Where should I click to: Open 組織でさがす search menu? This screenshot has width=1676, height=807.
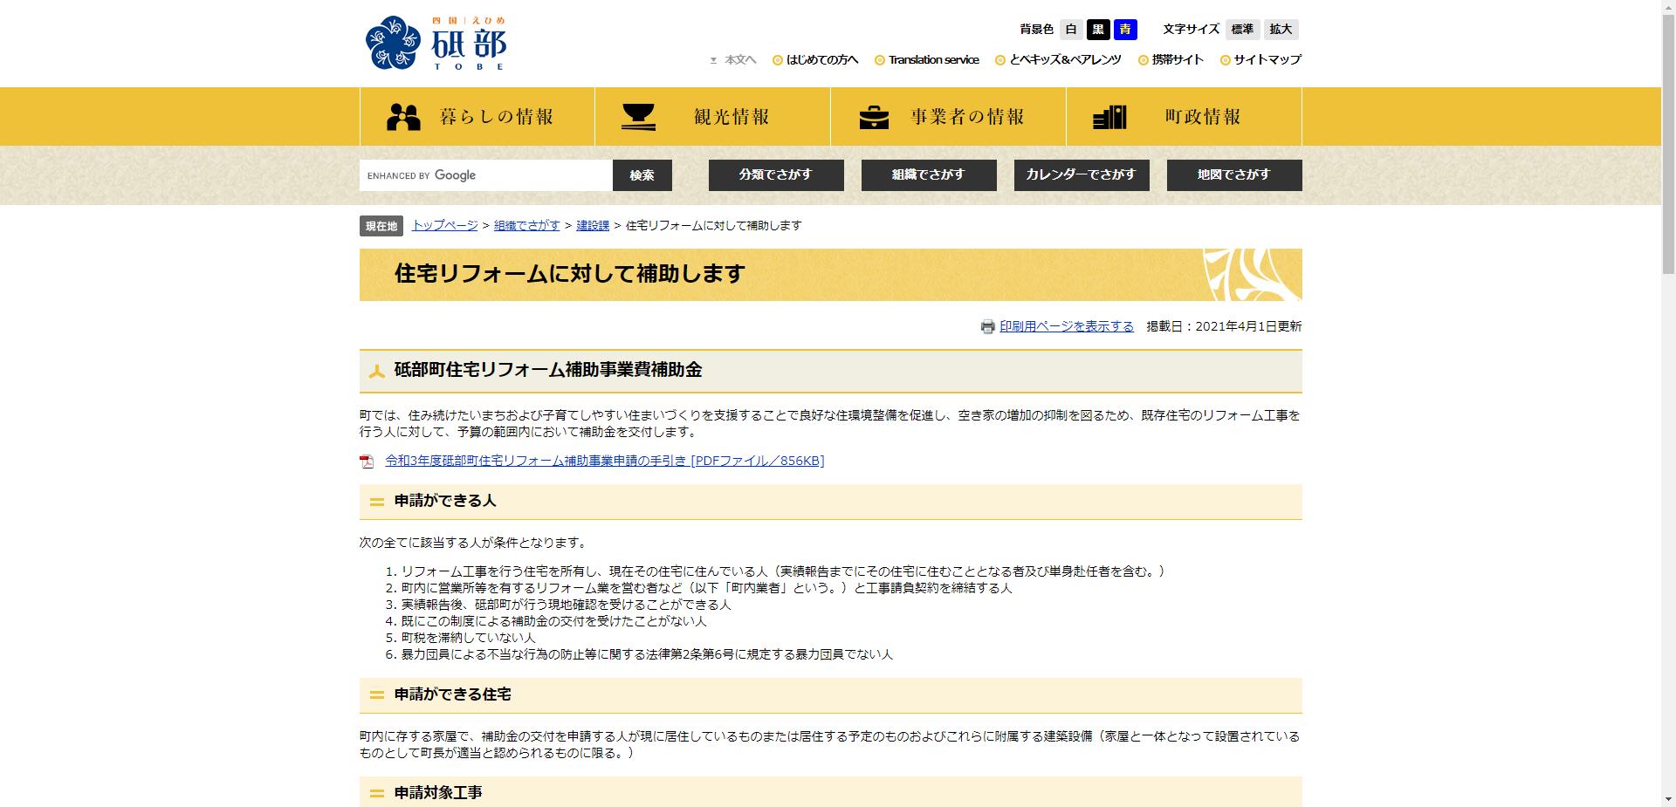928,174
